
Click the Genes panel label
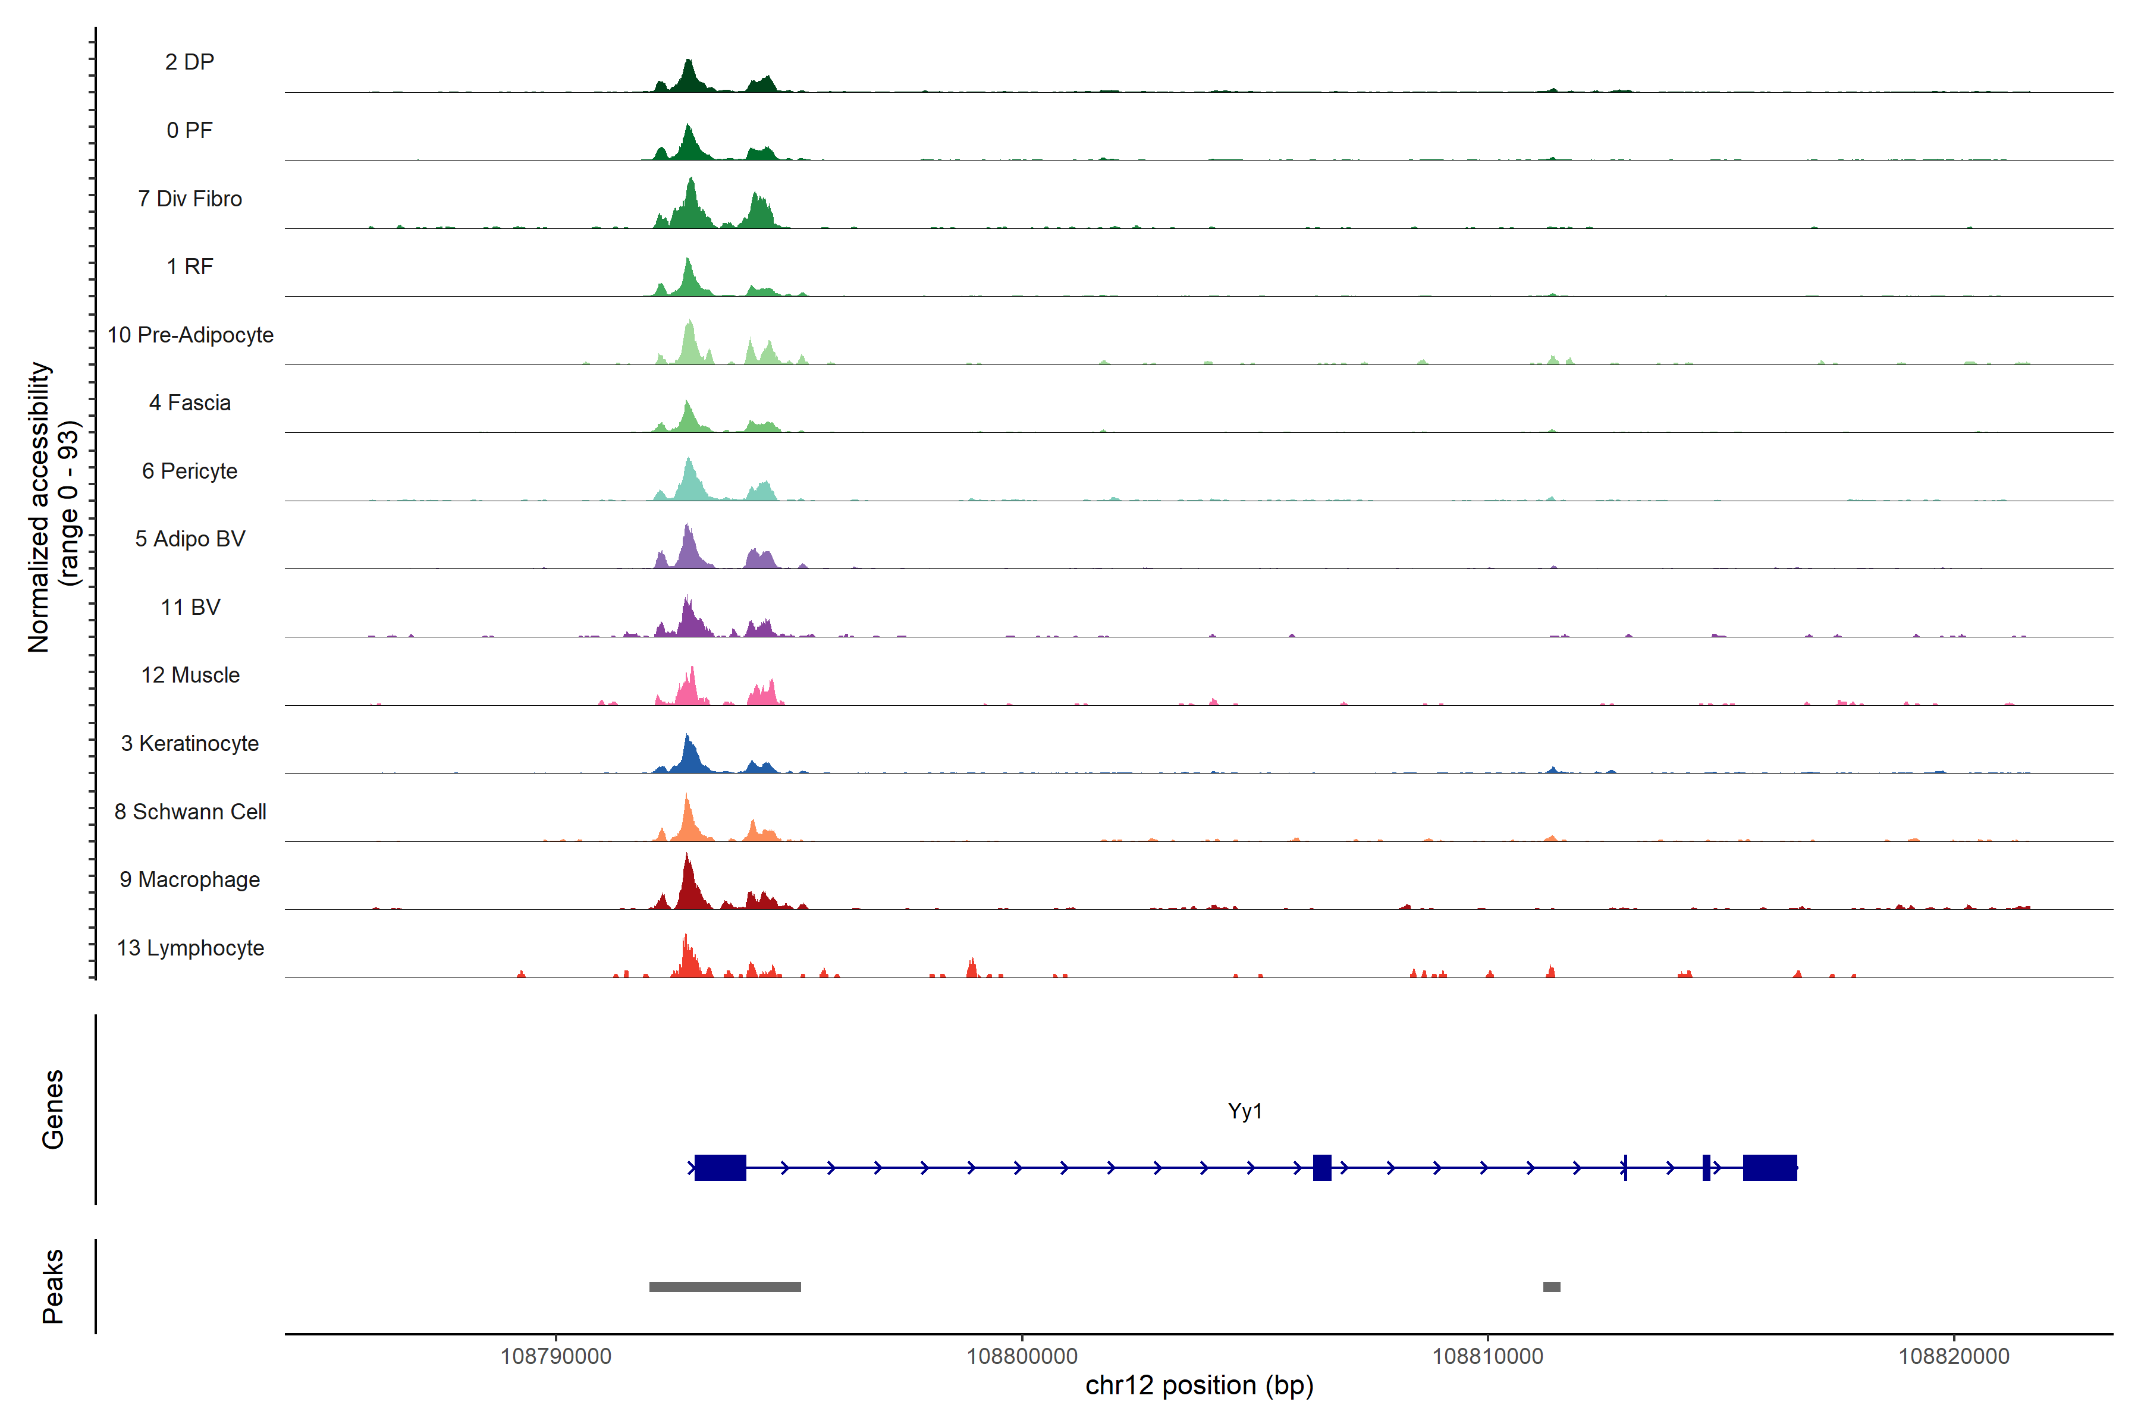click(x=53, y=1109)
